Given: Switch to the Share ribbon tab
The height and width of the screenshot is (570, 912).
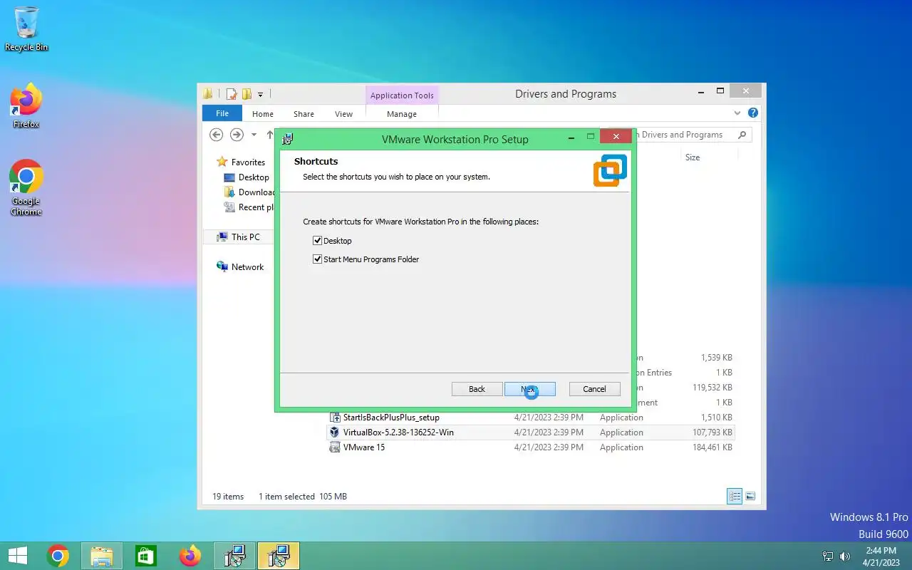Looking at the screenshot, I should pos(304,114).
